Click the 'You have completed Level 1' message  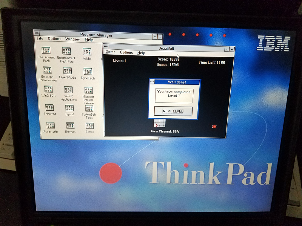coord(174,93)
